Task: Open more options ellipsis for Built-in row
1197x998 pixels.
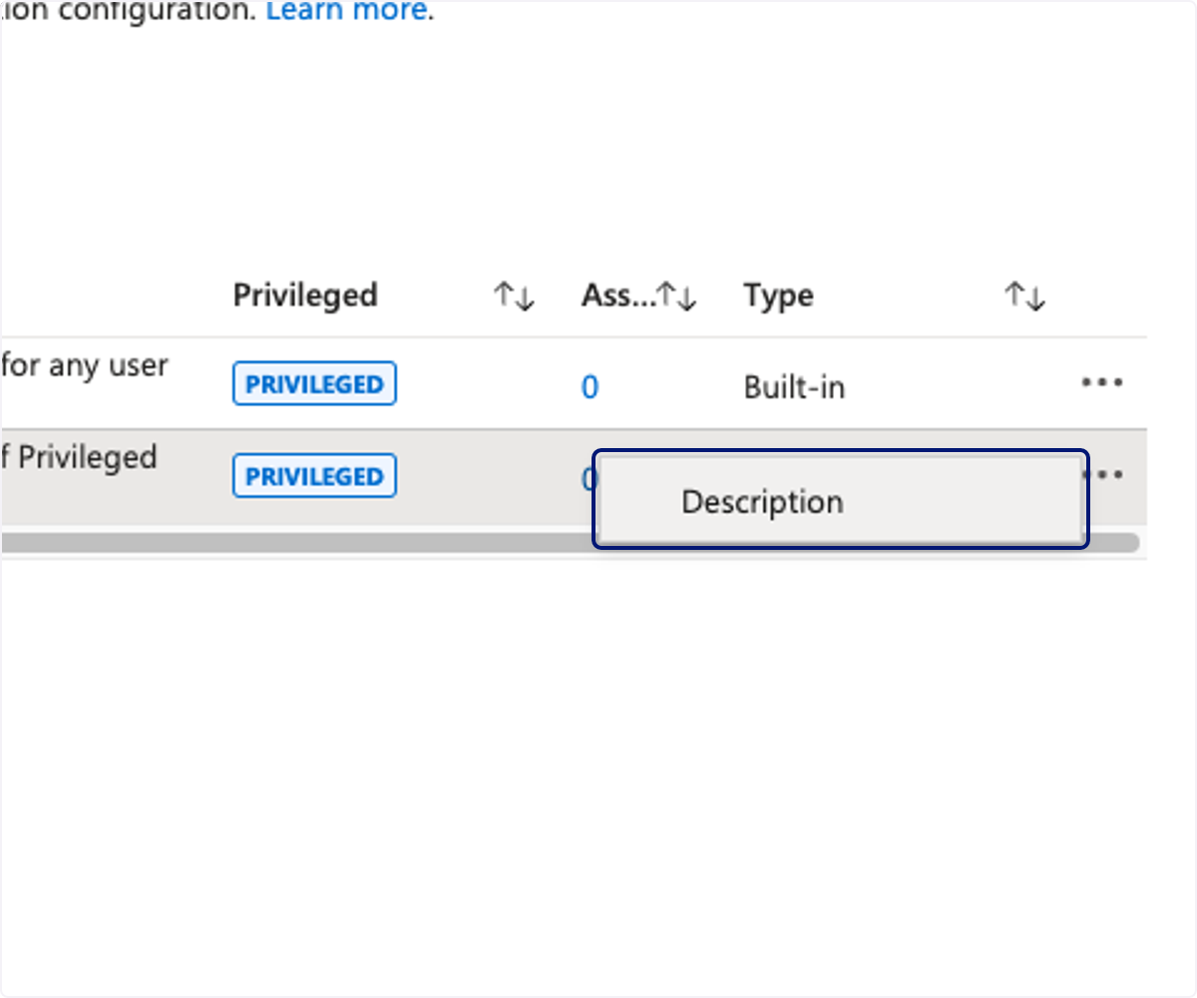Action: (x=1102, y=383)
